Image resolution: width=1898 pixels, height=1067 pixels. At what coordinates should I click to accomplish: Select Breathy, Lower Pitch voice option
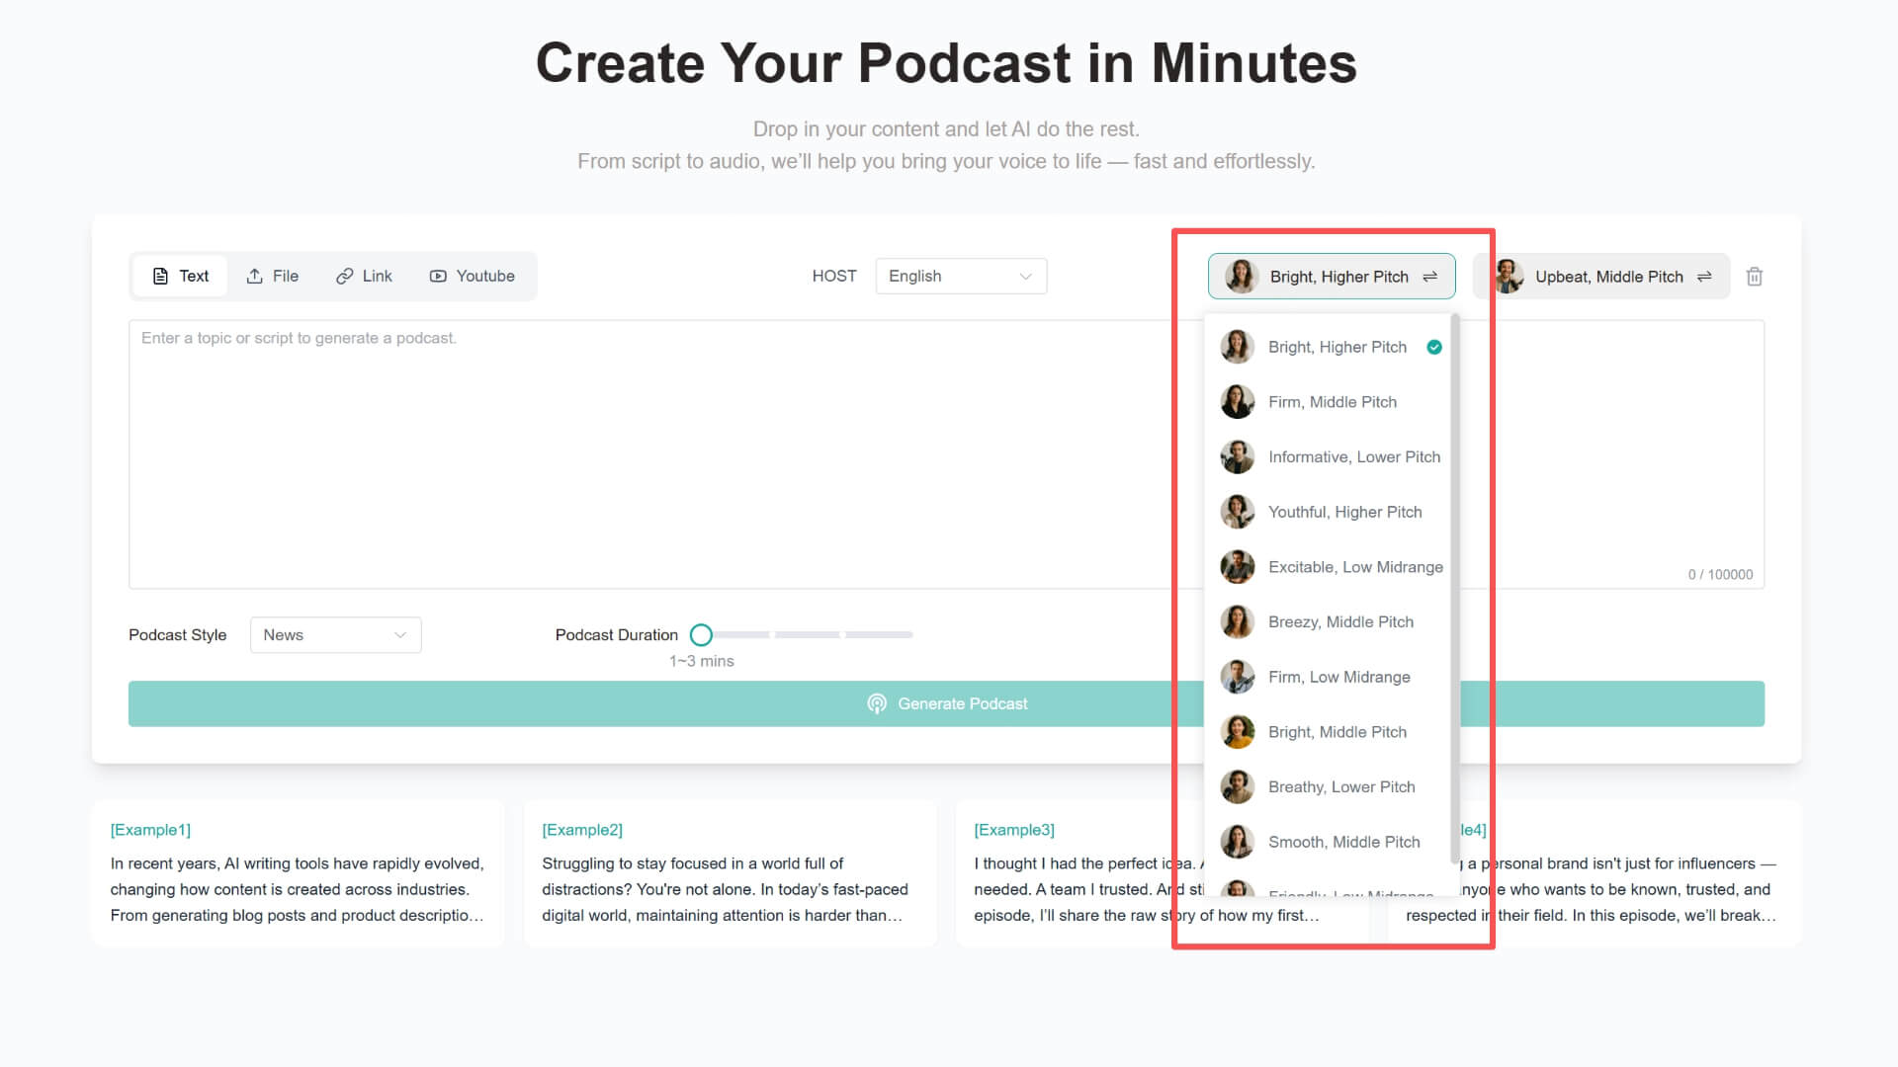click(x=1340, y=787)
